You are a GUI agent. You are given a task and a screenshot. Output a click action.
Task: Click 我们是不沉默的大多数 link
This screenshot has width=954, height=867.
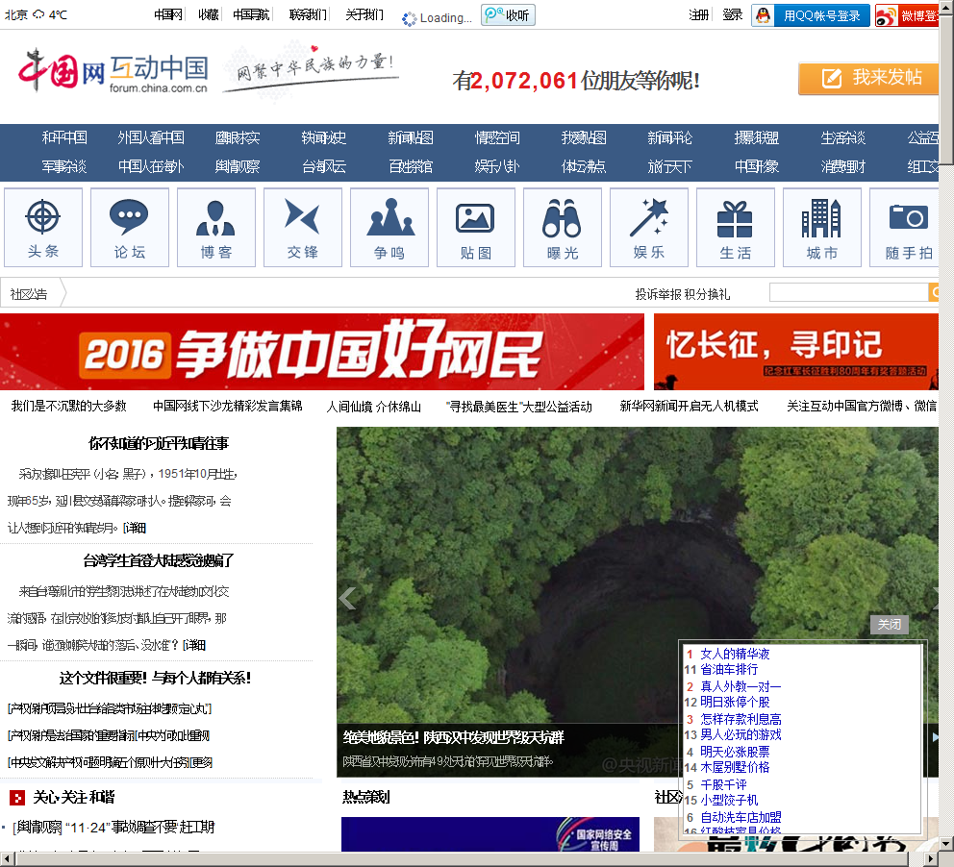68,407
